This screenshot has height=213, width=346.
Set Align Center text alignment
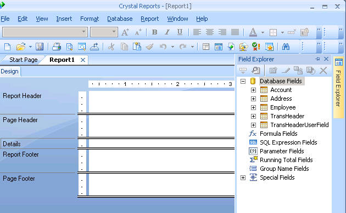pos(210,32)
